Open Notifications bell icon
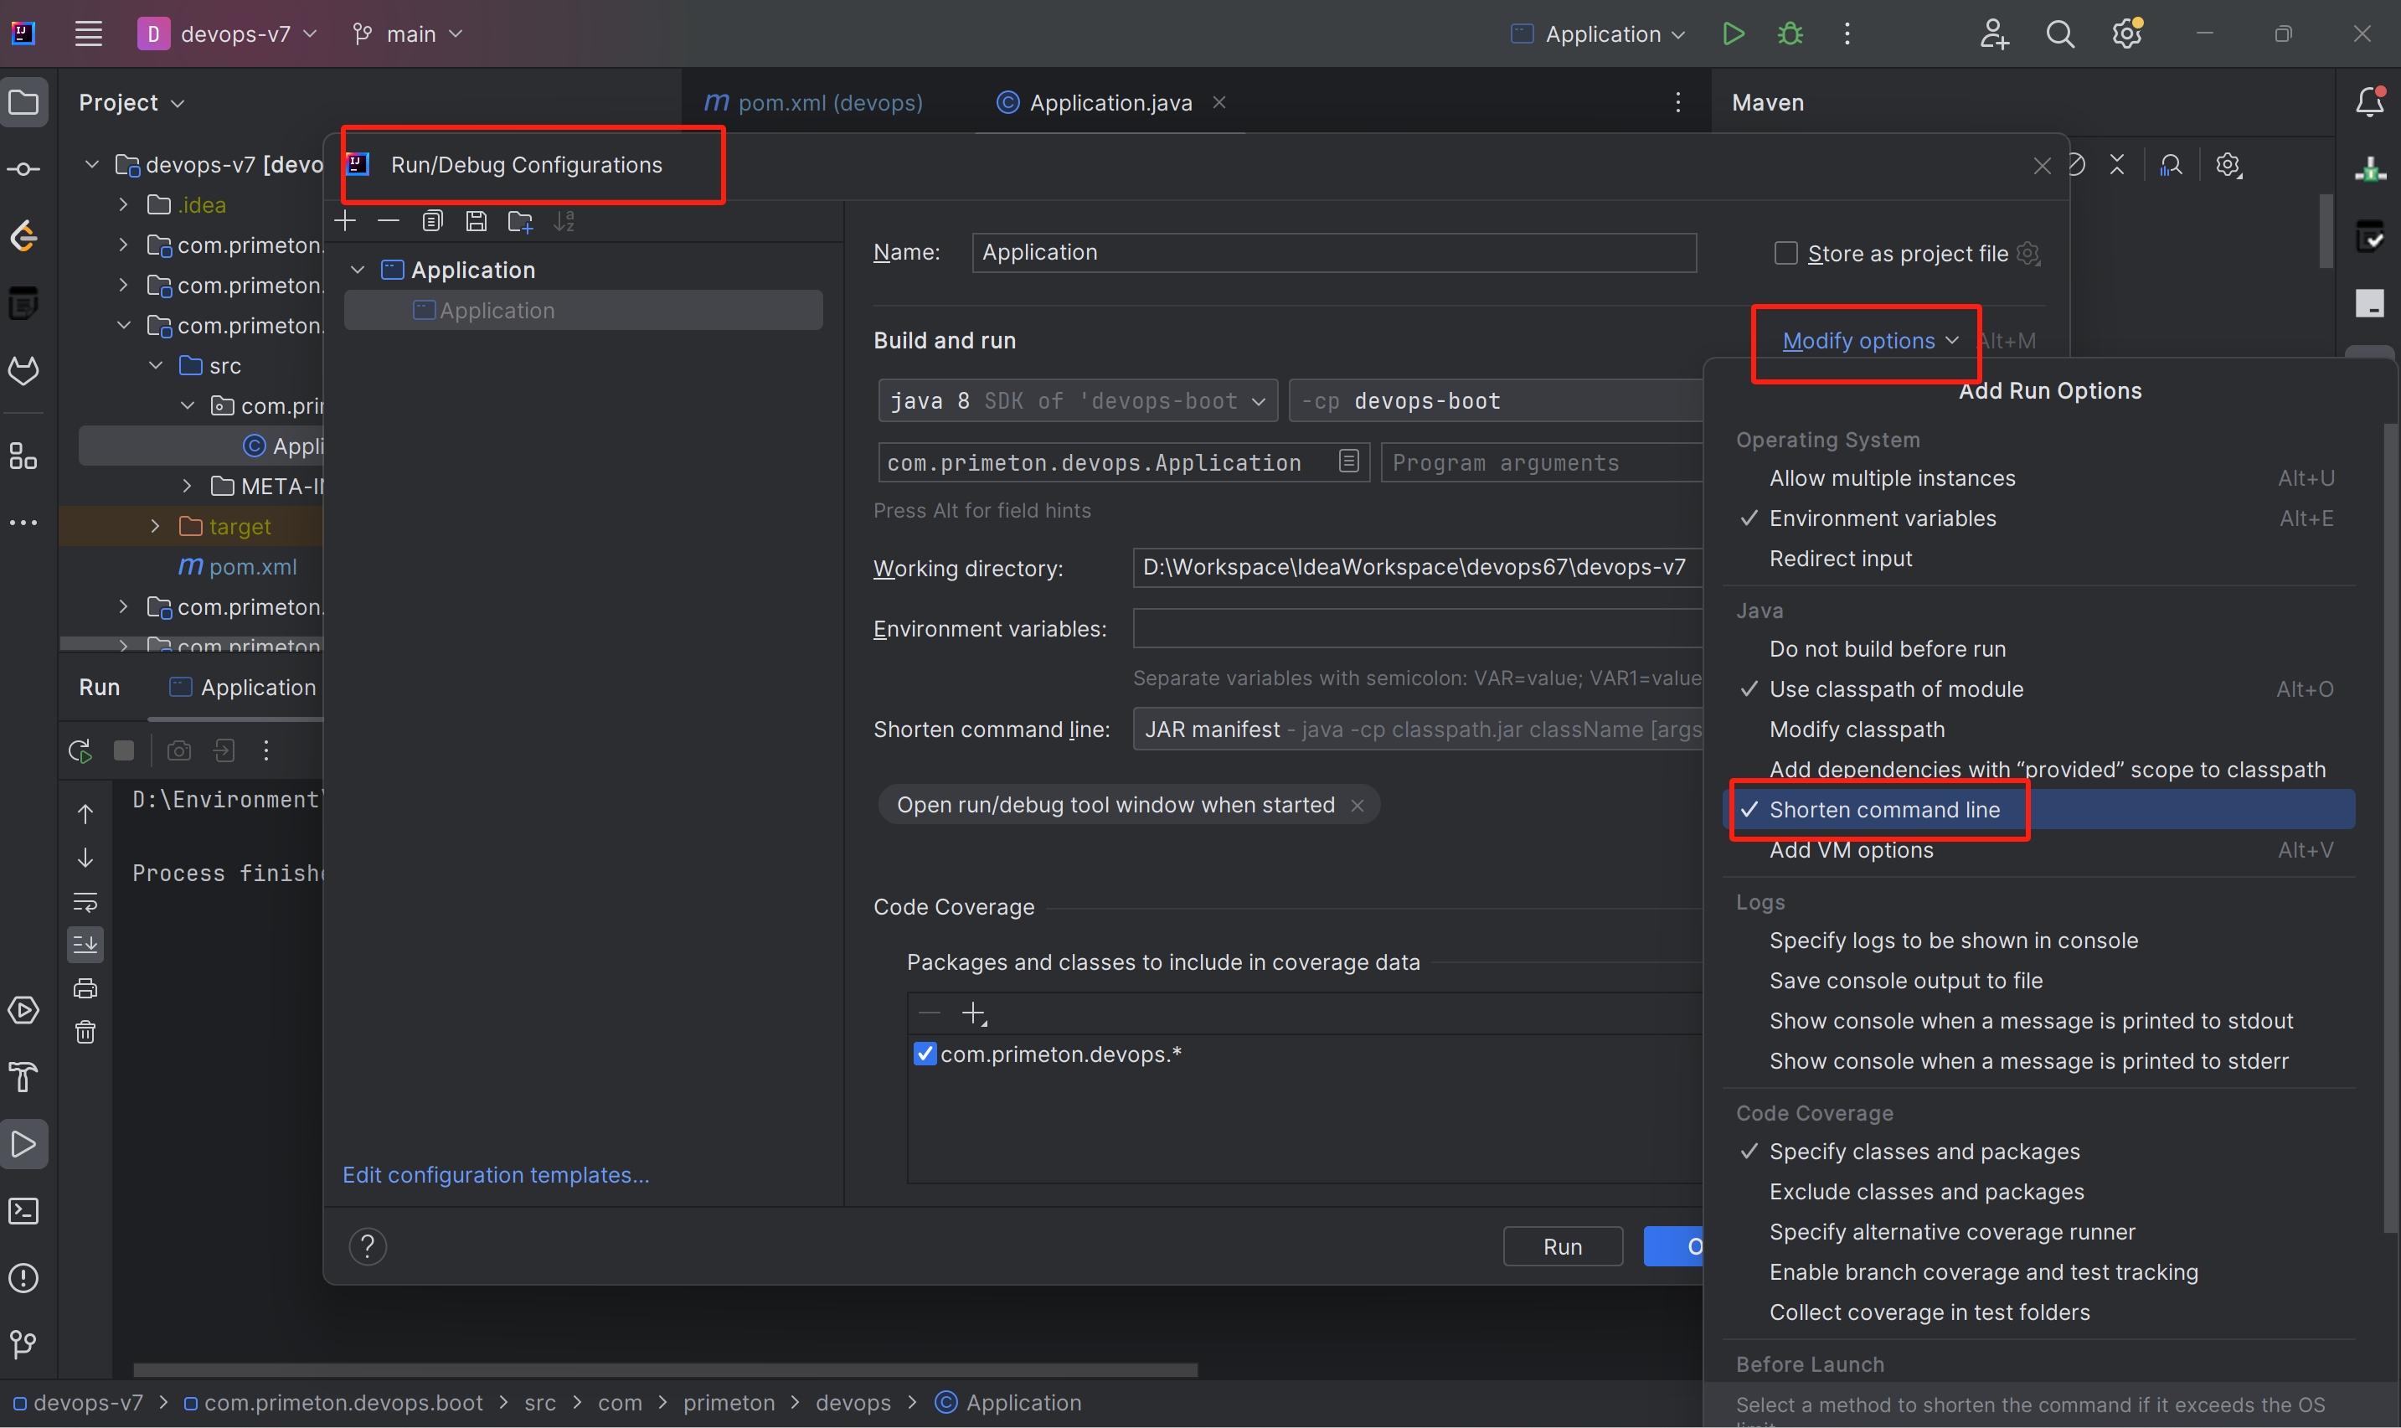The width and height of the screenshot is (2401, 1428). [x=2369, y=102]
